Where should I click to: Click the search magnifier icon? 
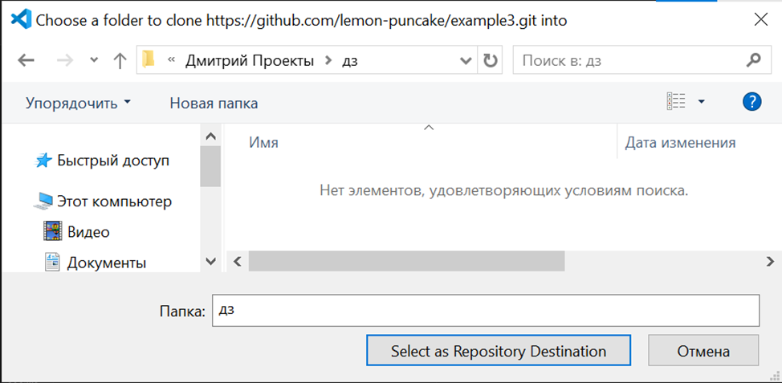(x=752, y=60)
